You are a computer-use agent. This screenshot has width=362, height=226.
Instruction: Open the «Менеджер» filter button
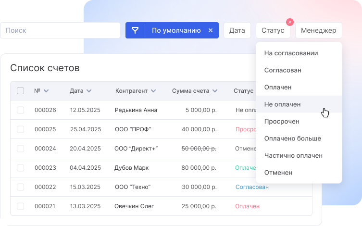318,30
